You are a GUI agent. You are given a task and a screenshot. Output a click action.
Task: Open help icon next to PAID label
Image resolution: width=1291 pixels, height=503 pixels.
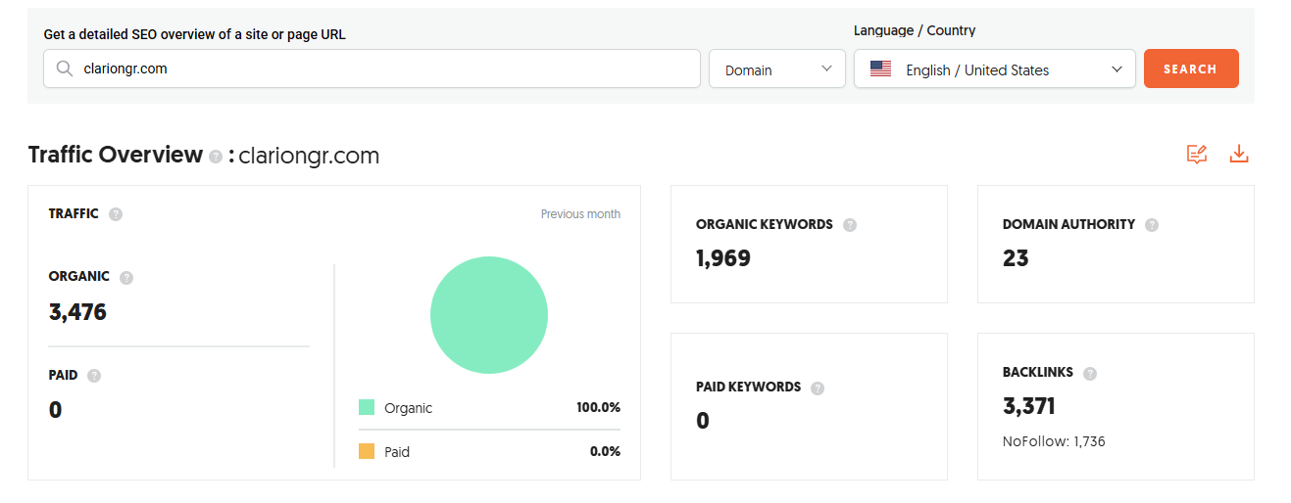coord(94,376)
